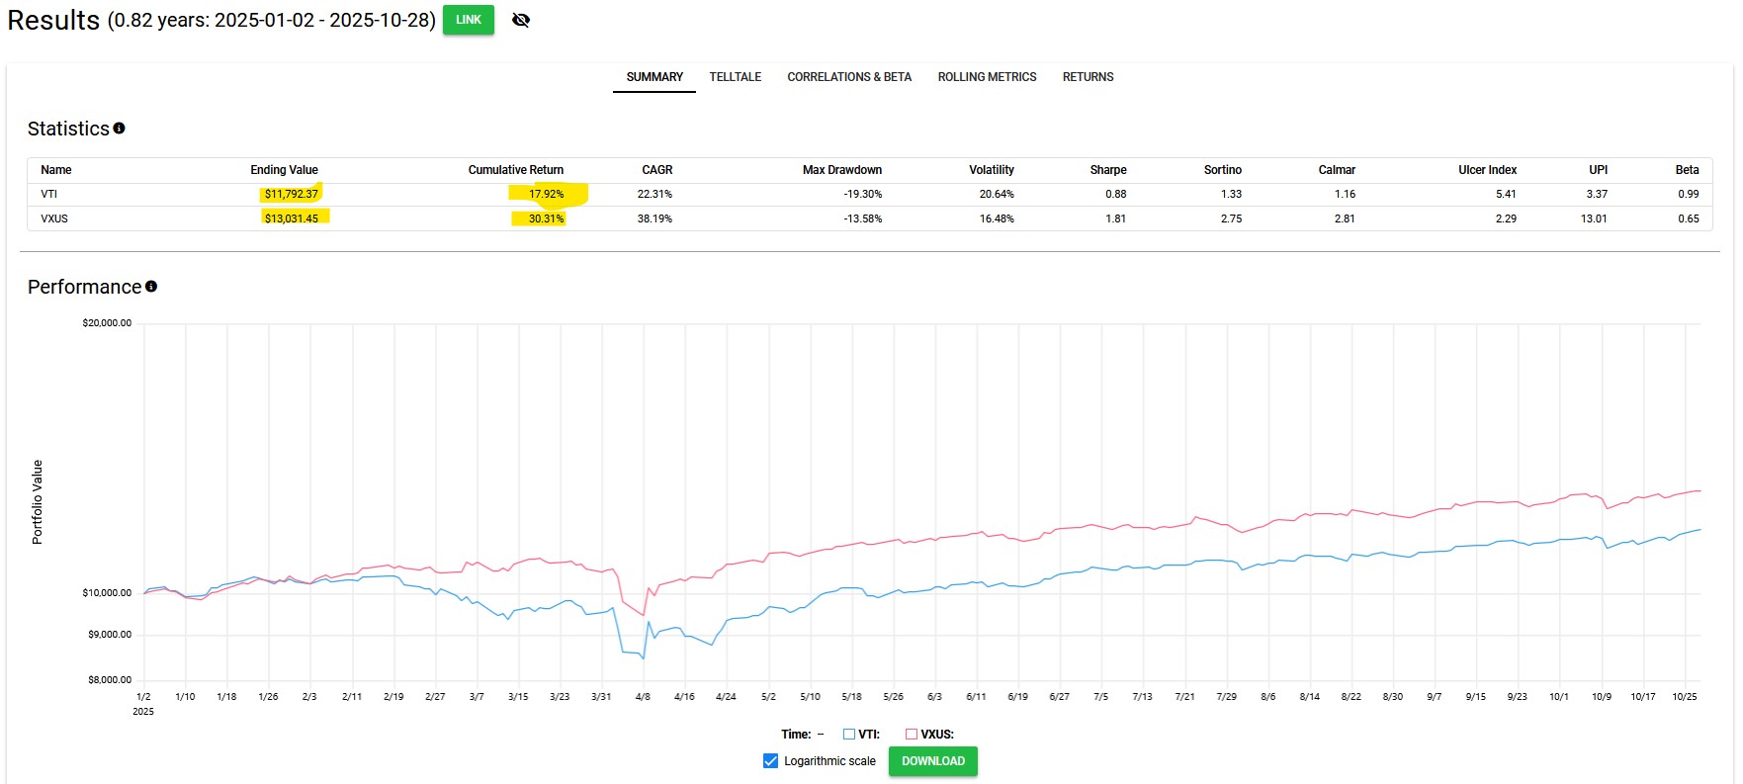Click the crossed-out eye icon beside LINK

pos(521,20)
